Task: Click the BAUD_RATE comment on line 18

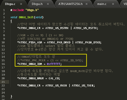Action: click(x=78, y=71)
